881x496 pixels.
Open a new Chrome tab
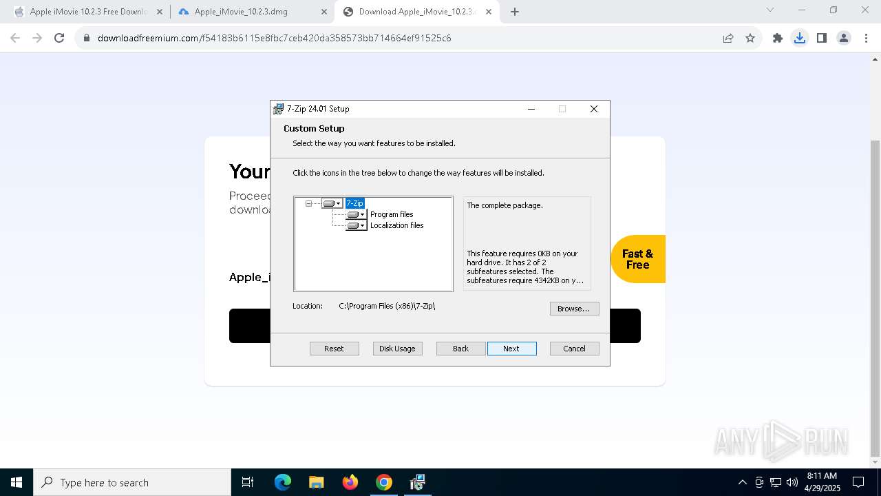pos(515,12)
